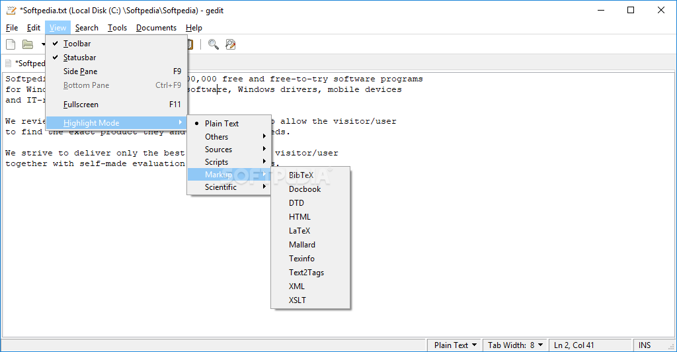Open the Search menu

pyautogui.click(x=87, y=28)
